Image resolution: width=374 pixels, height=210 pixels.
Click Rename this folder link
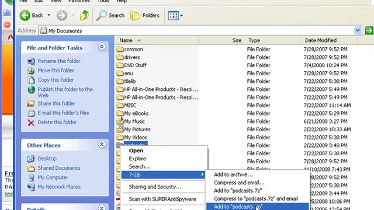pos(59,61)
